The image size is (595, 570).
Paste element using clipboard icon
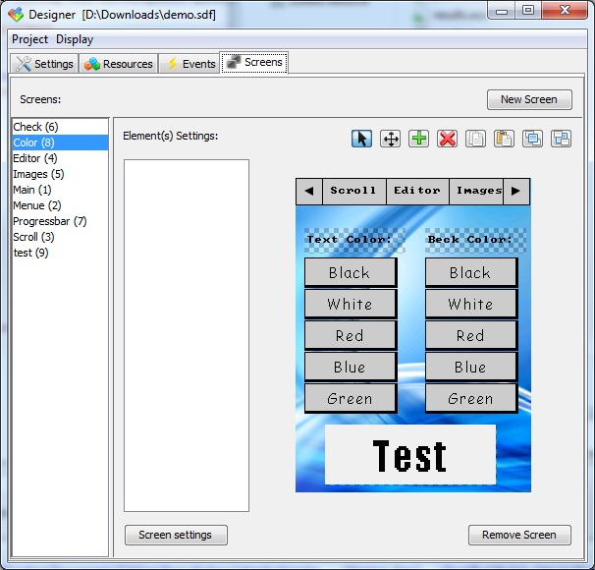504,139
